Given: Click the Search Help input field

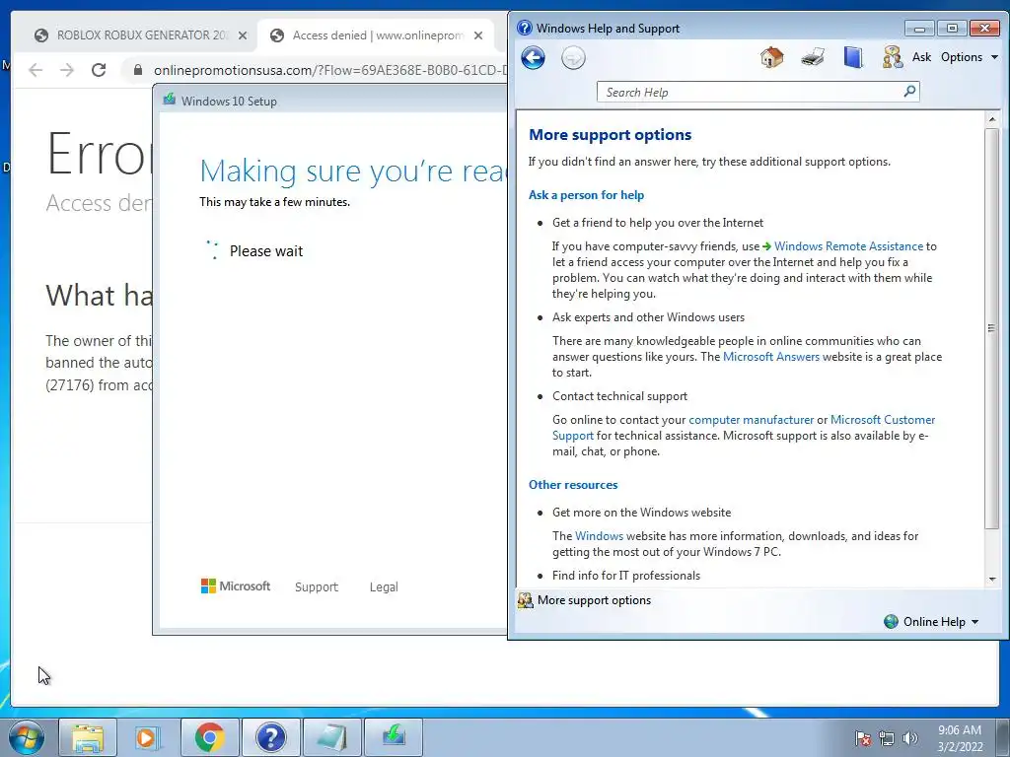Looking at the screenshot, I should pyautogui.click(x=751, y=92).
